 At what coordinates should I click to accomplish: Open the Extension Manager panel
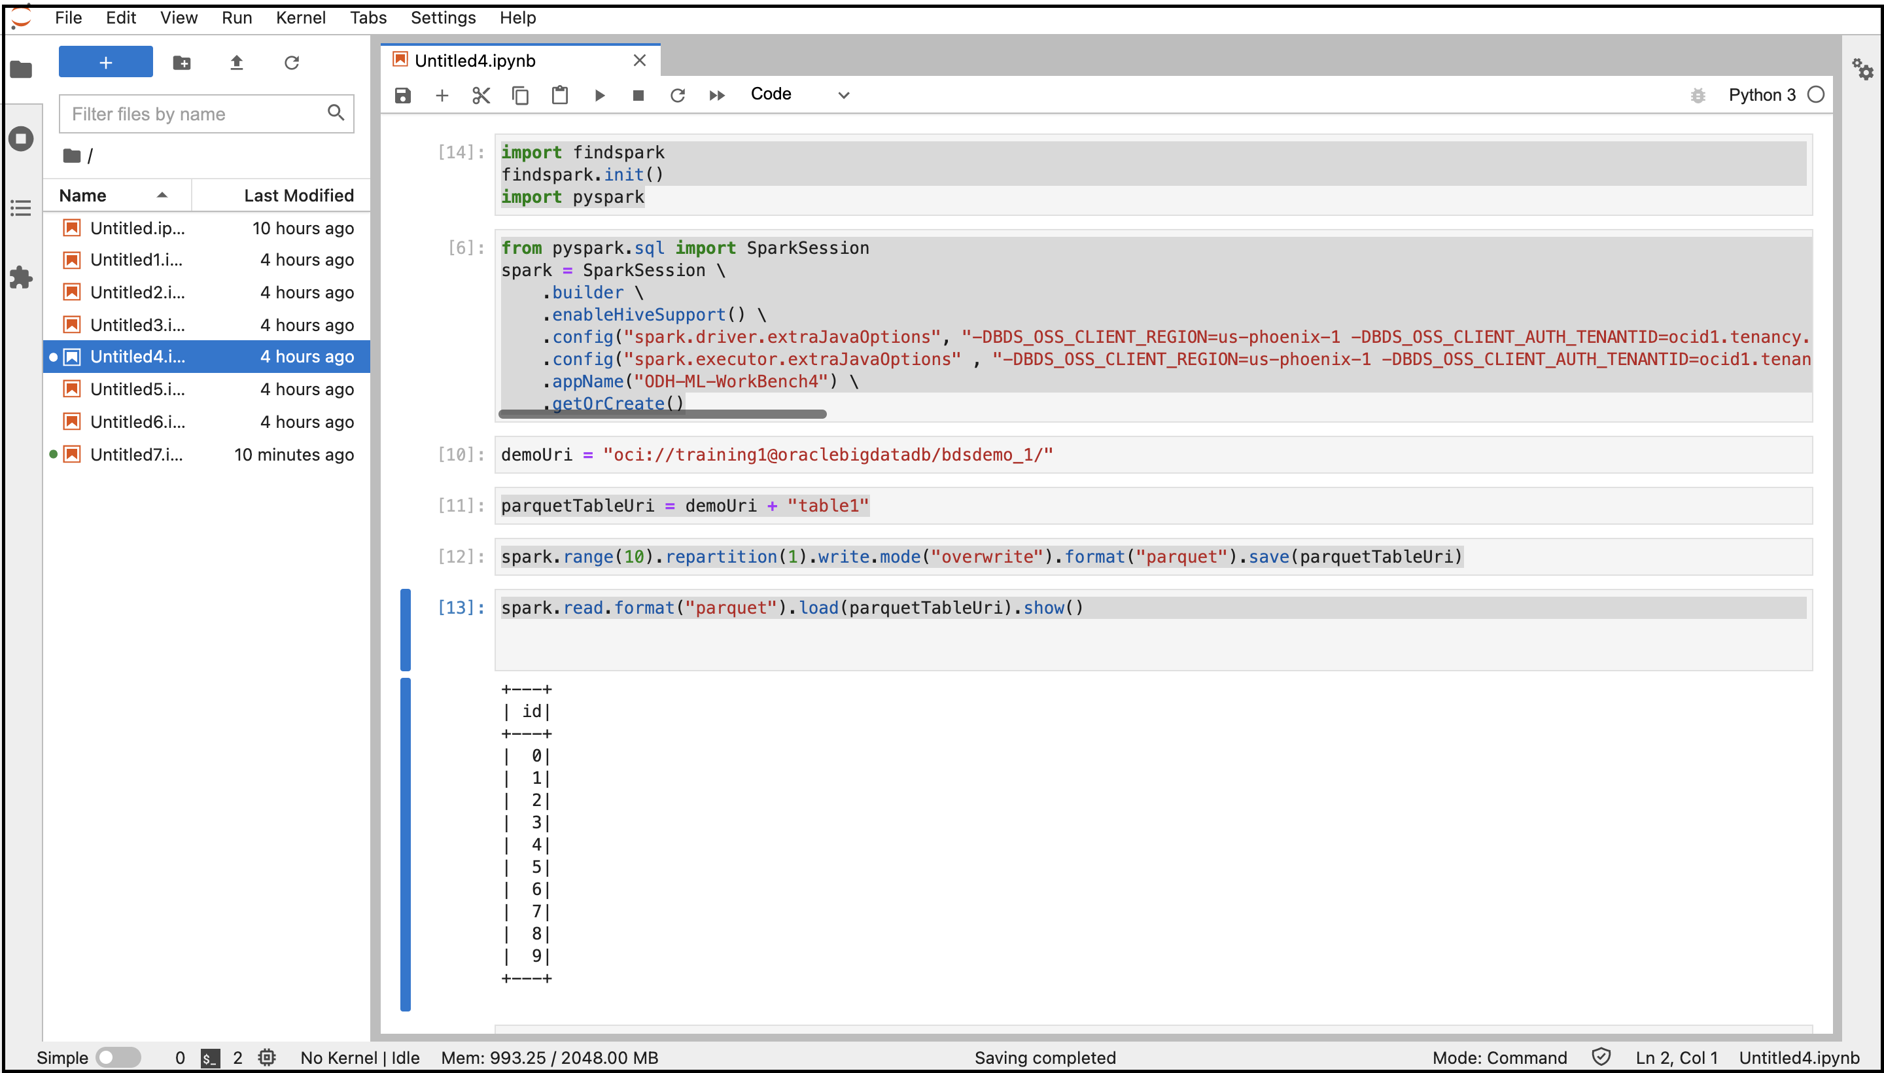pyautogui.click(x=21, y=278)
